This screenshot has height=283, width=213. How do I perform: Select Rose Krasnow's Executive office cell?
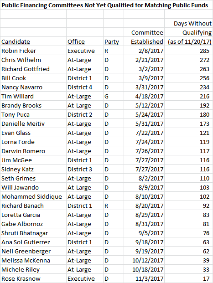[x=85, y=278]
